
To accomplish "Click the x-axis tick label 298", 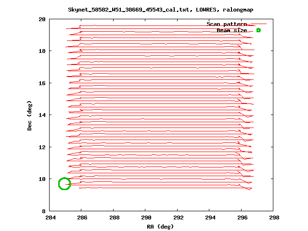I will [x=274, y=218].
